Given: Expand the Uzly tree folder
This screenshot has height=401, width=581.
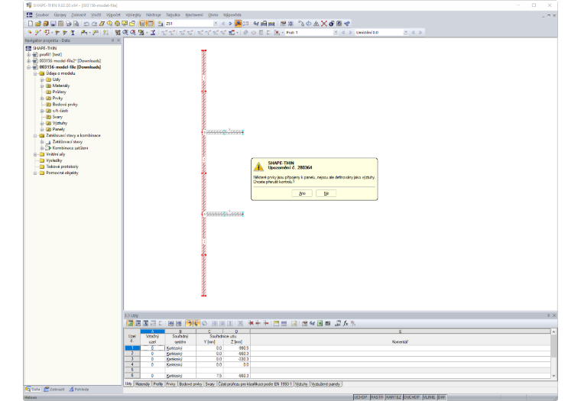Looking at the screenshot, I should 42,79.
